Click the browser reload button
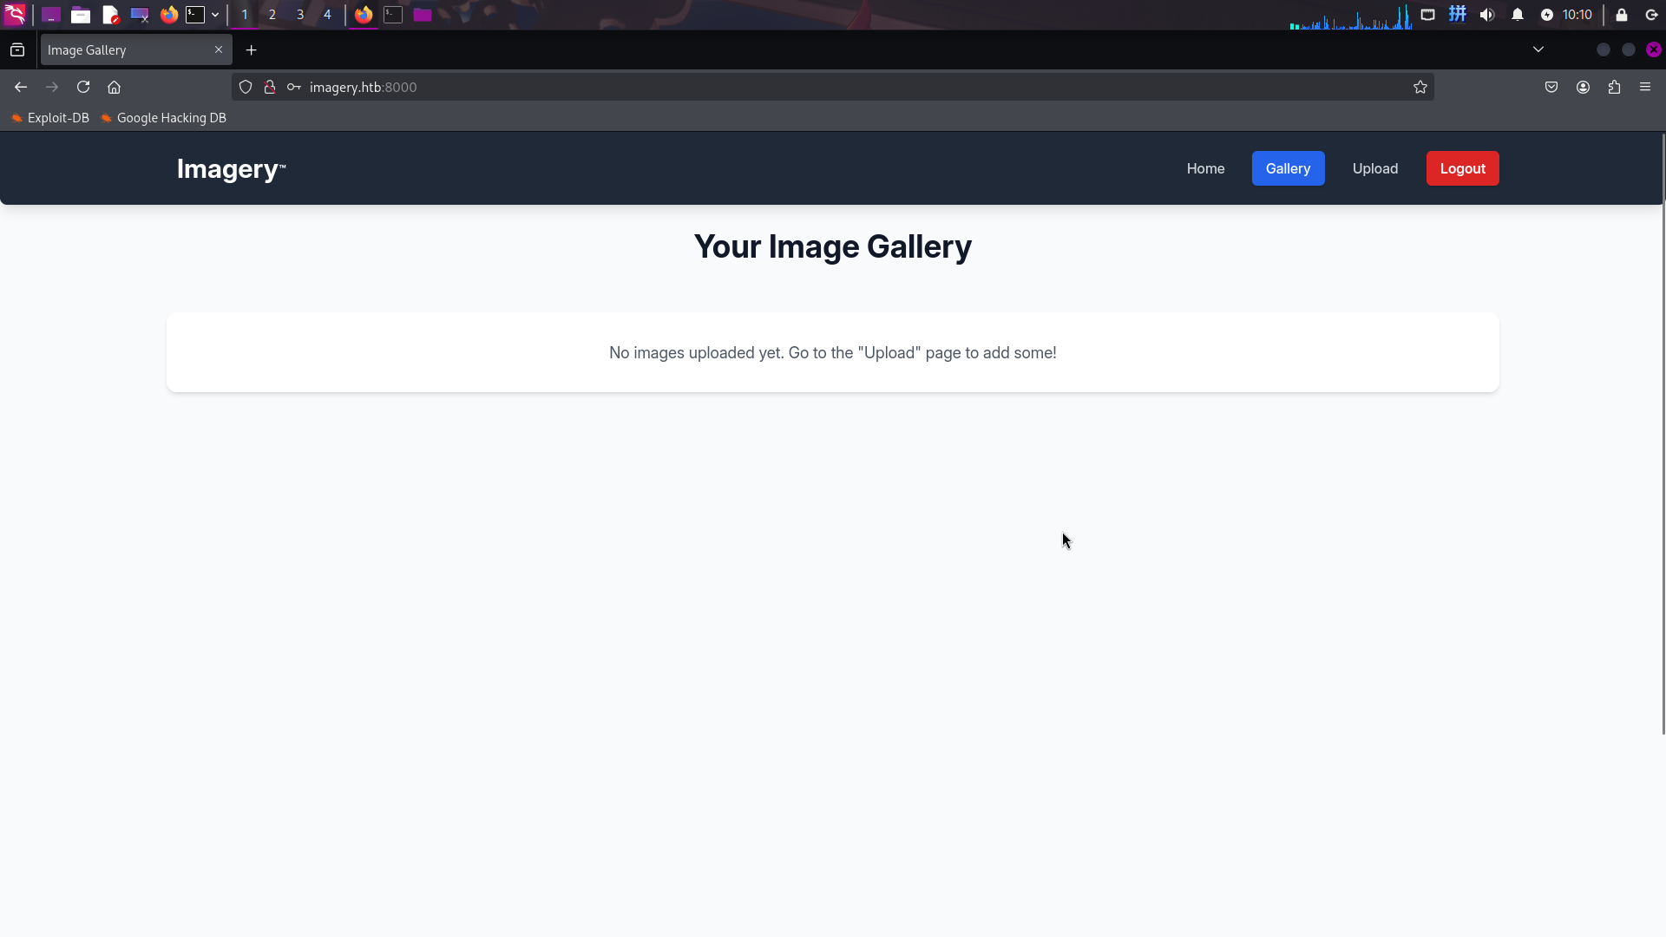 pos(83,87)
